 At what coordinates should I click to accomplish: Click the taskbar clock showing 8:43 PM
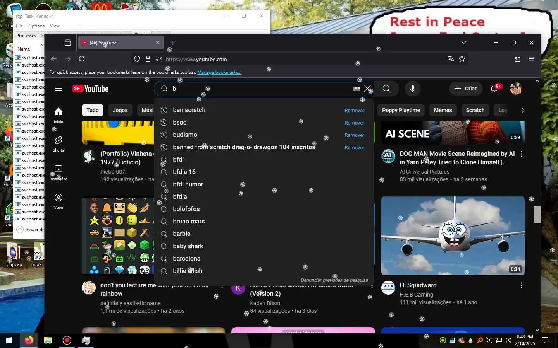(525, 340)
